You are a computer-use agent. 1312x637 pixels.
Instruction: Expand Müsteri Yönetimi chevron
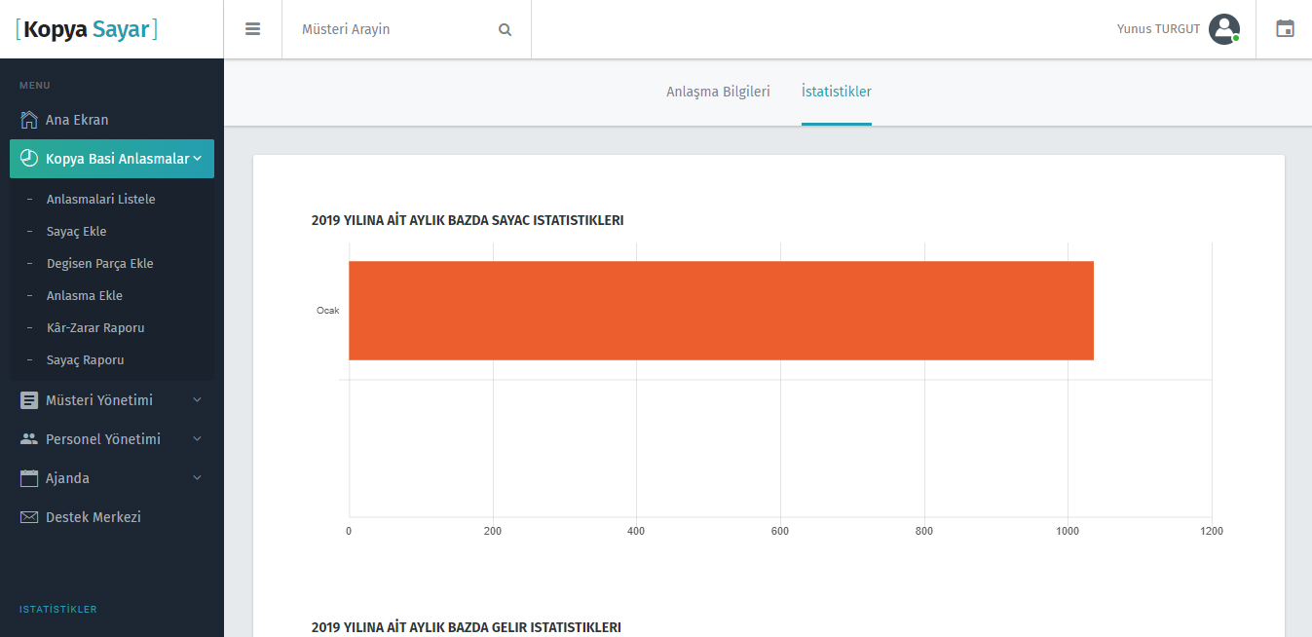point(197,400)
